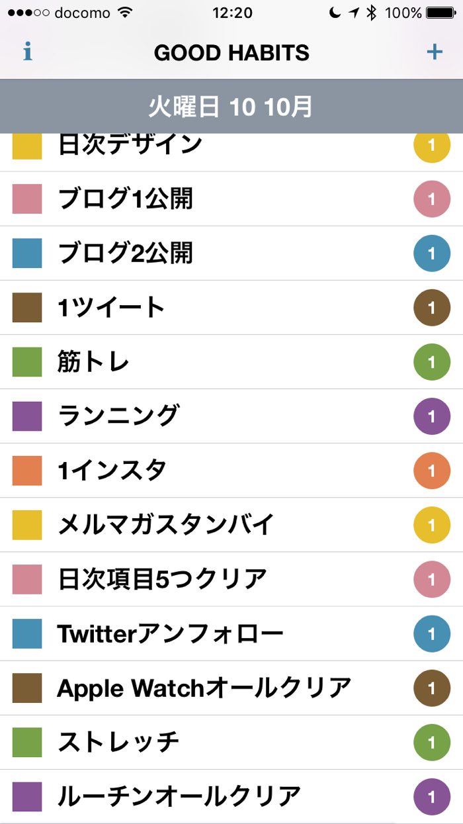Tap the GOOD HABITS title

tap(232, 53)
